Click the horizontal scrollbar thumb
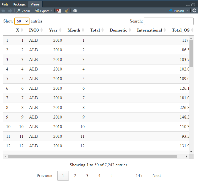This screenshot has height=183, width=198. (93, 157)
